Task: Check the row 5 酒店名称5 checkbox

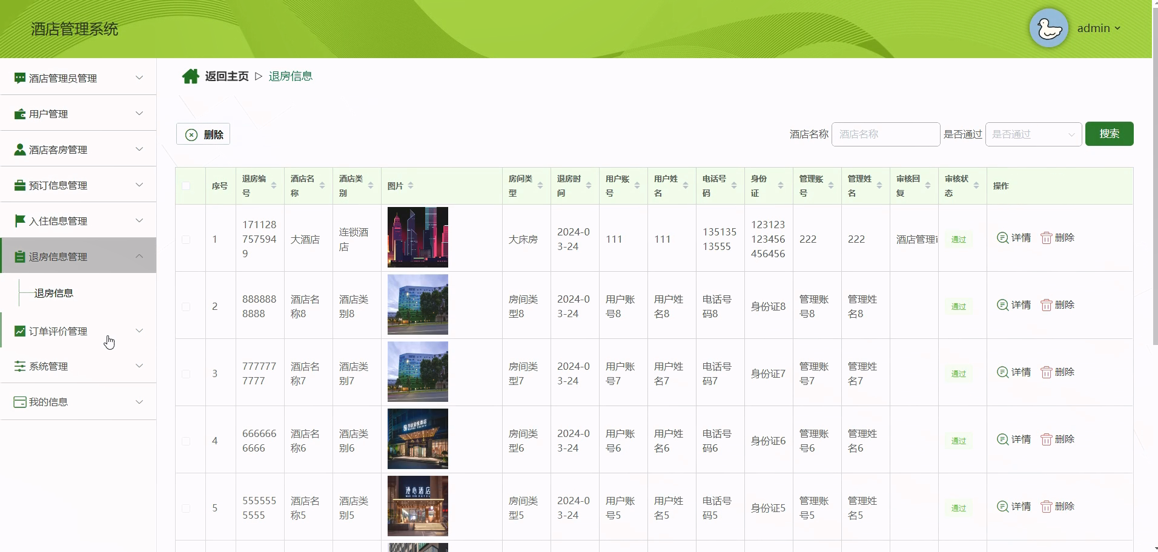Action: pos(186,508)
